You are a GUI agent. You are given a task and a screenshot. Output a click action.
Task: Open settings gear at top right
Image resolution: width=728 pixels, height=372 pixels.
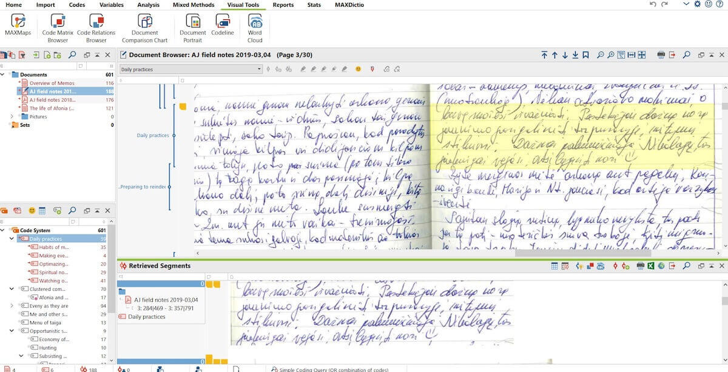click(x=697, y=4)
